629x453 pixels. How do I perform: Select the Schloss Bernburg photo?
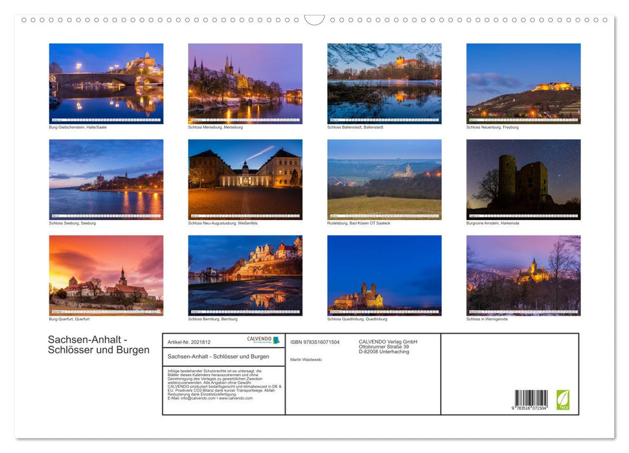pyautogui.click(x=245, y=275)
